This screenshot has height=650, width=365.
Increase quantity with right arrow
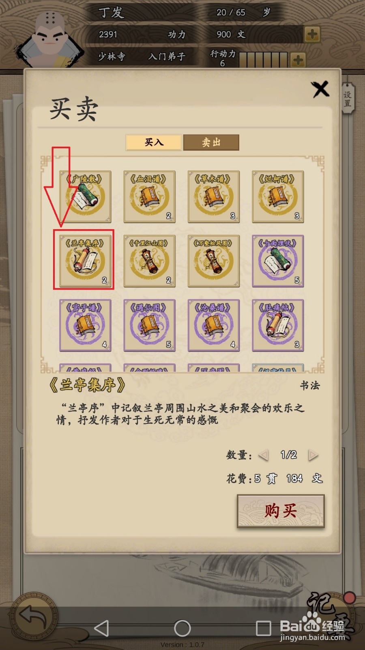pyautogui.click(x=313, y=455)
